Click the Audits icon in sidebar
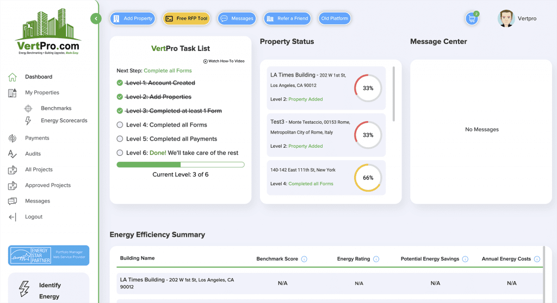The width and height of the screenshot is (557, 303). click(13, 154)
